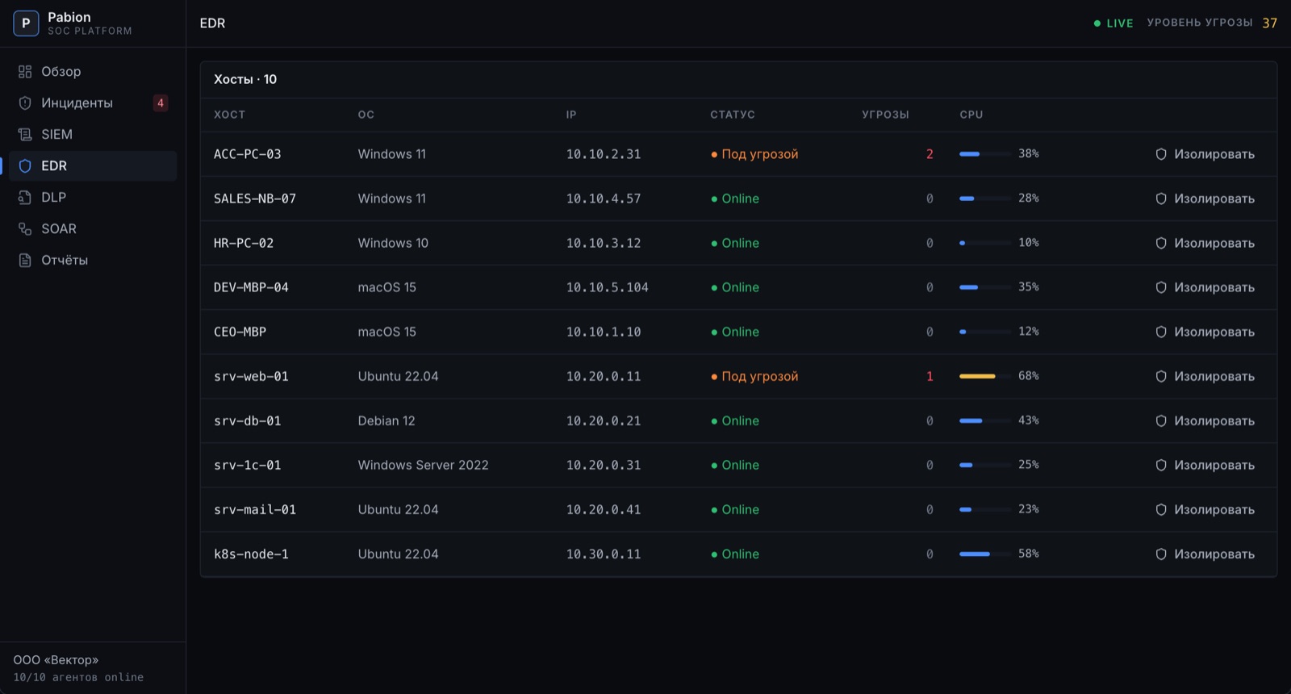Viewport: 1291px width, 694px height.
Task: Select the SIEM sidebar icon
Action: [25, 135]
